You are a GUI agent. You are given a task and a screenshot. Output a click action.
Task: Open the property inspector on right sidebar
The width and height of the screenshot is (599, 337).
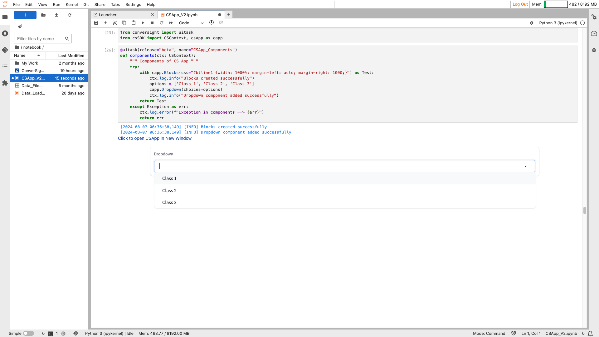[x=594, y=17]
